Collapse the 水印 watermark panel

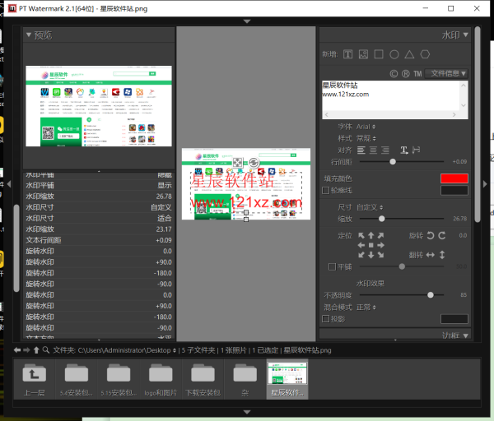[x=466, y=35]
